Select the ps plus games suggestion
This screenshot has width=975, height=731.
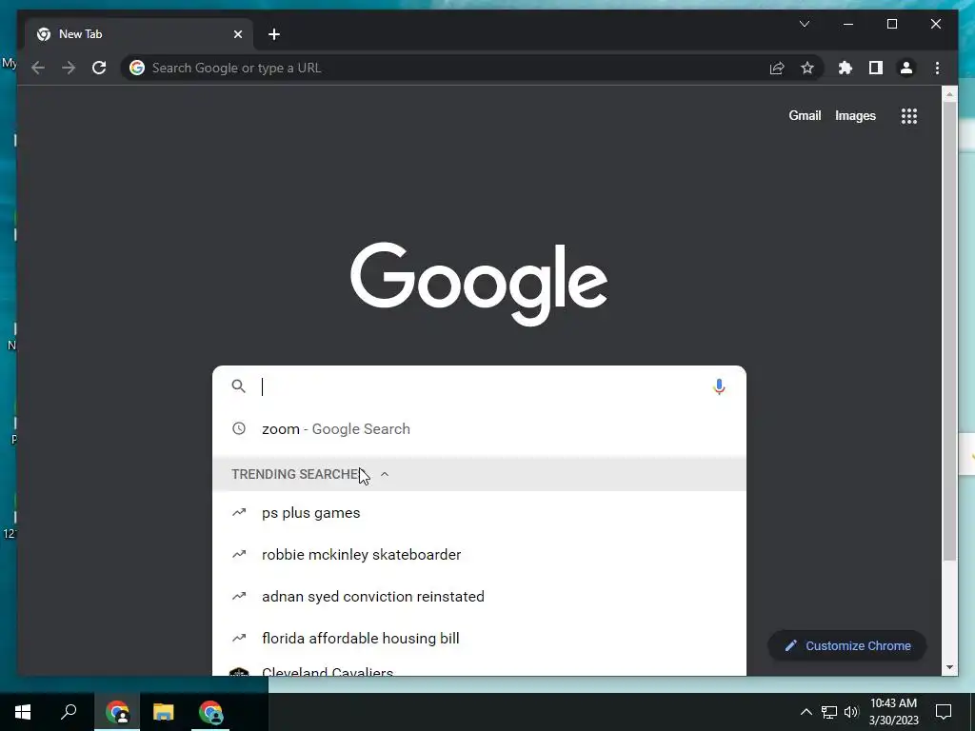(x=479, y=513)
